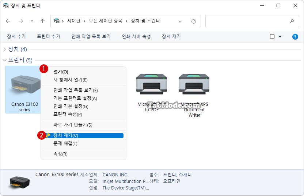Screen dimensions: 304x196
Task: Choose 장치 제거(V) in the context menu
Action: (x=66, y=136)
